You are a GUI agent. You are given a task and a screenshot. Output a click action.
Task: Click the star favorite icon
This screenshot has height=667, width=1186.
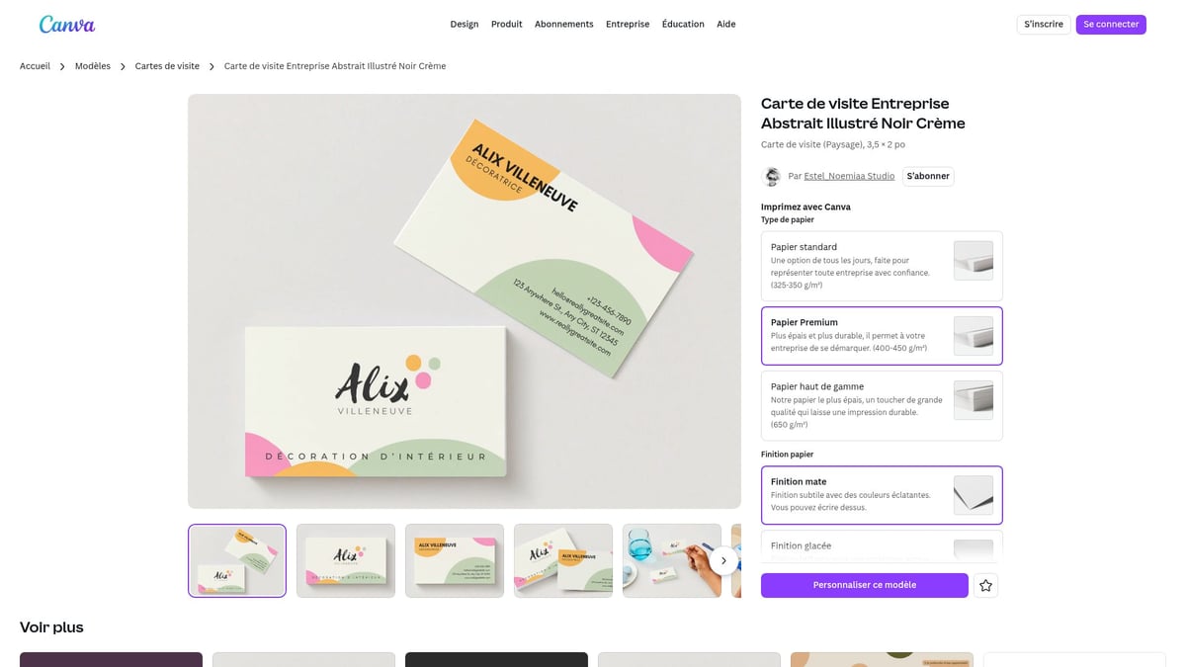[x=985, y=585]
